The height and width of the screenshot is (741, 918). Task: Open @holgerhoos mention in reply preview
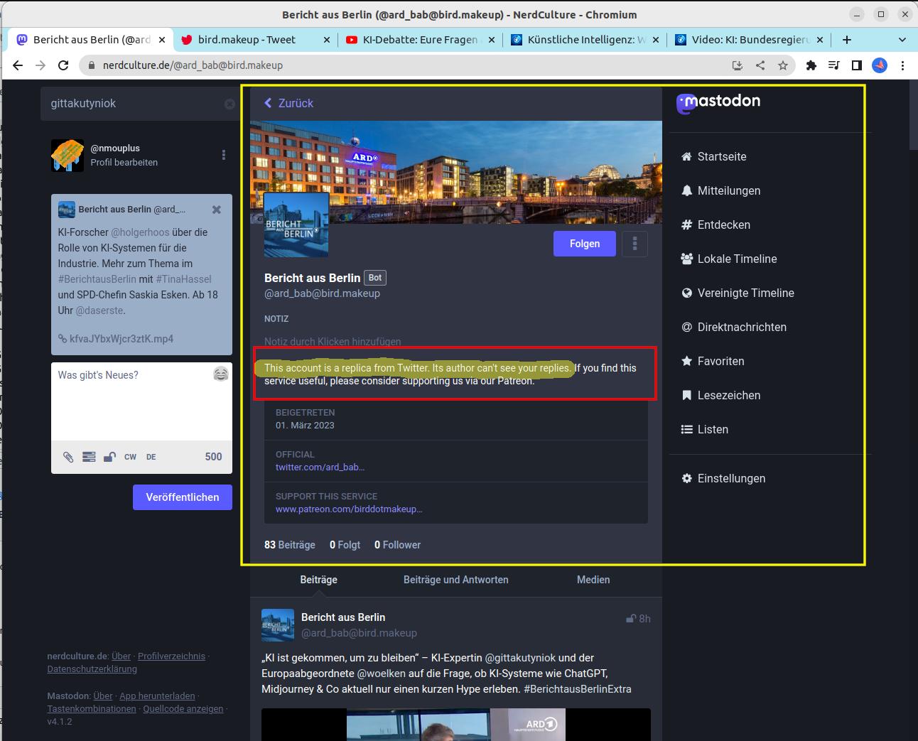click(140, 232)
